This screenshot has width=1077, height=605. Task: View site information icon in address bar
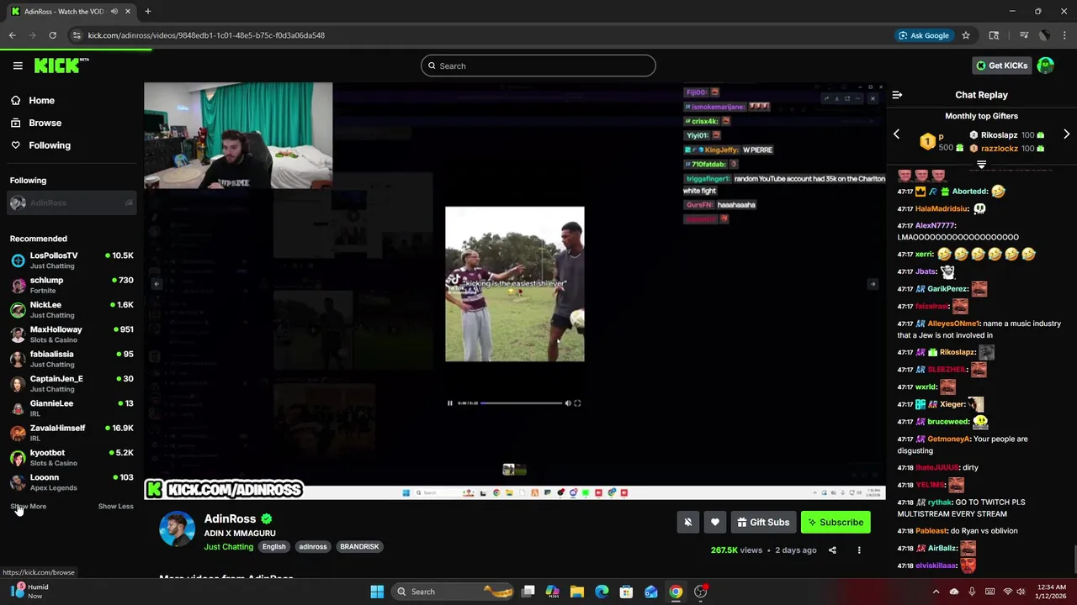[77, 35]
